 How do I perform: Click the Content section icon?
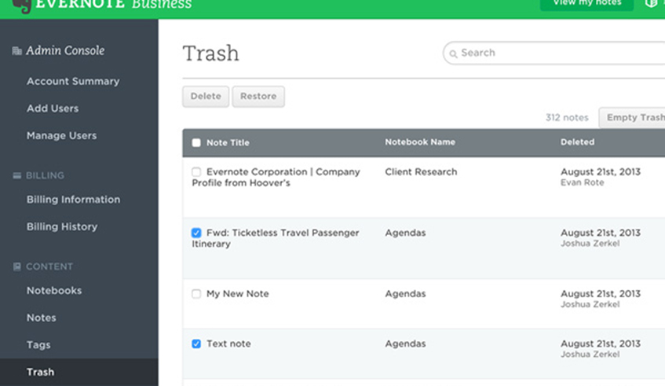[x=16, y=267]
